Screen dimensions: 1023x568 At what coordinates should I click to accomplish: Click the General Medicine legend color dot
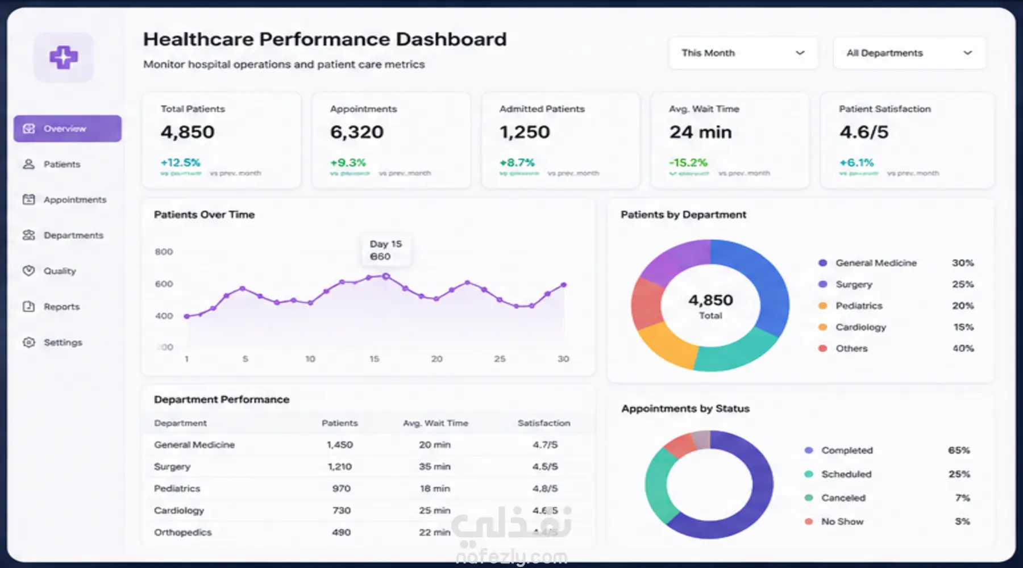(x=822, y=263)
